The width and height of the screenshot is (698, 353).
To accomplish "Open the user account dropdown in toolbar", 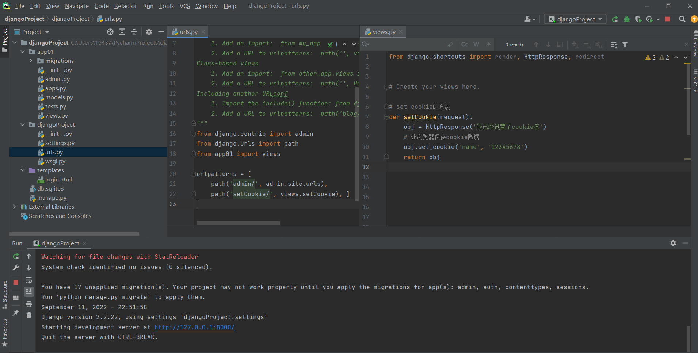I will tap(530, 19).
